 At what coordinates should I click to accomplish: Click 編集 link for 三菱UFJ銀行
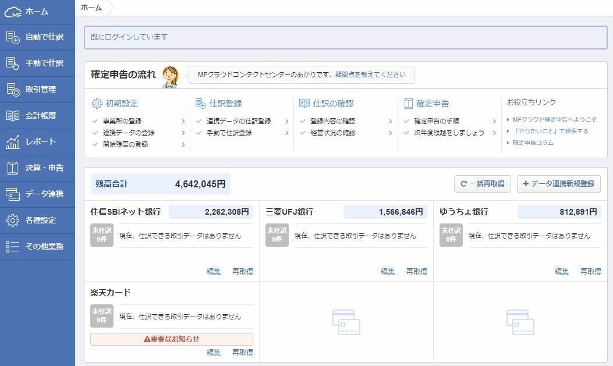[x=388, y=272]
